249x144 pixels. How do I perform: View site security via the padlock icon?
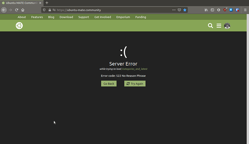click(x=50, y=10)
